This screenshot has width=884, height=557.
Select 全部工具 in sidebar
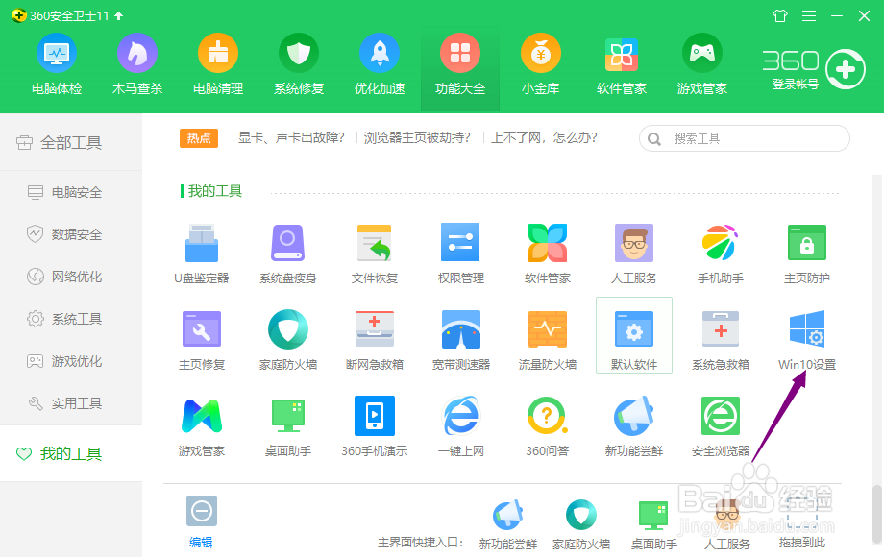click(71, 142)
